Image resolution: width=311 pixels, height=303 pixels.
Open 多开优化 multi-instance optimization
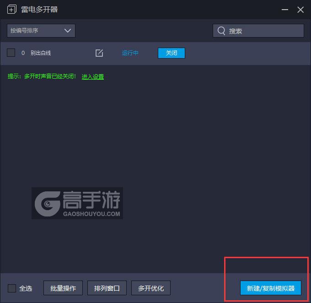pyautogui.click(x=151, y=288)
